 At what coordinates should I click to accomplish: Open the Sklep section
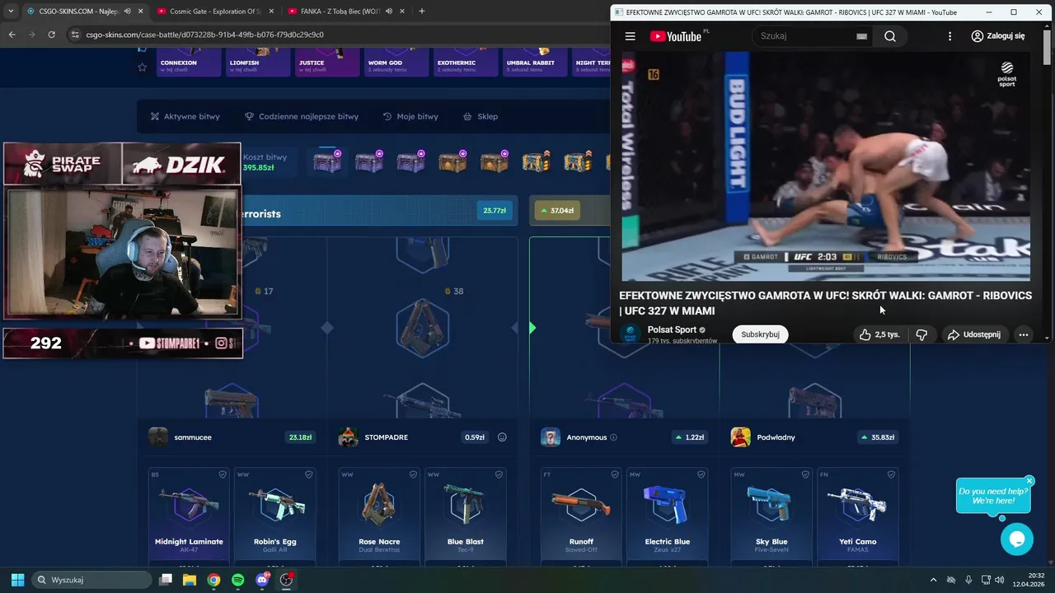pos(481,116)
